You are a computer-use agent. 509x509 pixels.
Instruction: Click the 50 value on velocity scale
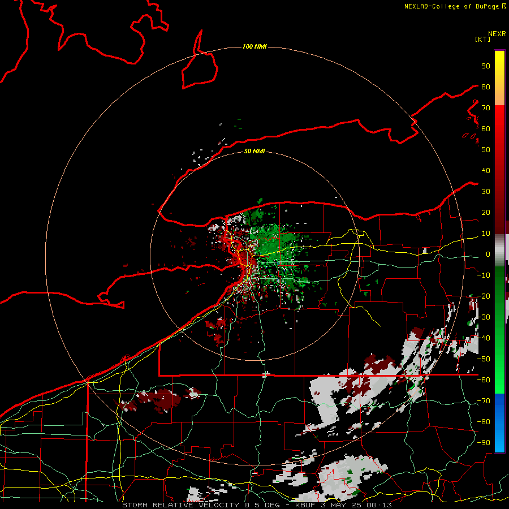click(486, 150)
